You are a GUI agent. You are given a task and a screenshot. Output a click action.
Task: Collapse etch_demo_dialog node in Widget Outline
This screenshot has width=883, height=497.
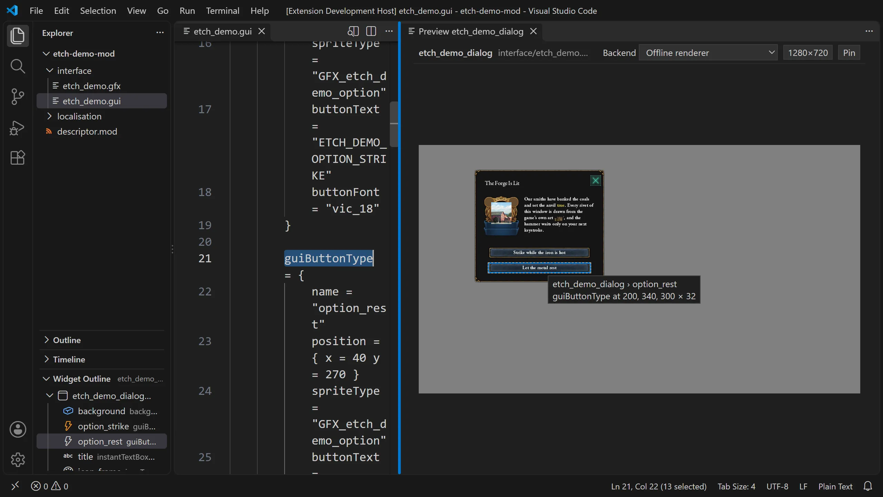point(50,396)
